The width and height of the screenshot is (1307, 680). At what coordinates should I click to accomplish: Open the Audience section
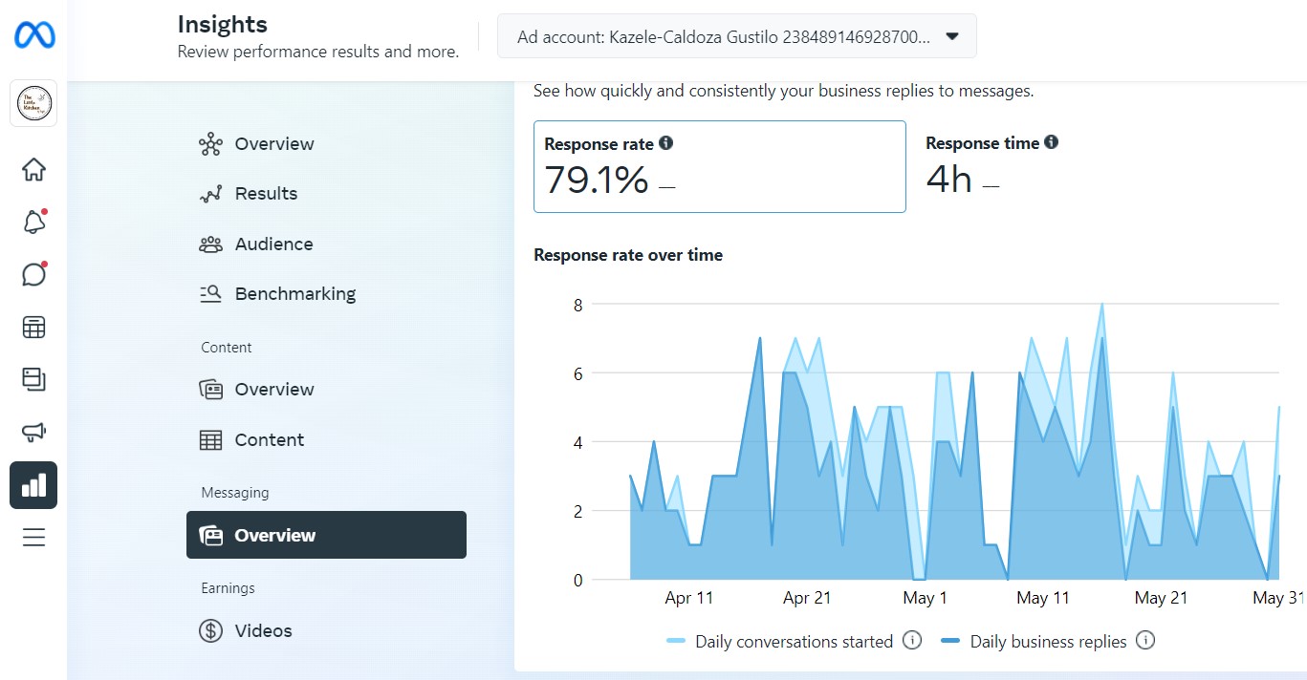pos(273,244)
